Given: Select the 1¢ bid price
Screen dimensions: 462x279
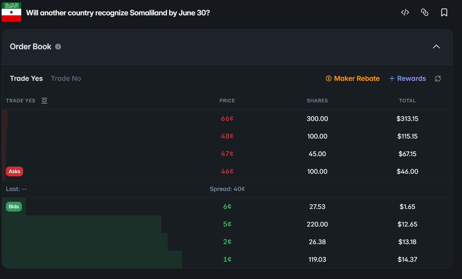Looking at the screenshot, I should [x=227, y=259].
